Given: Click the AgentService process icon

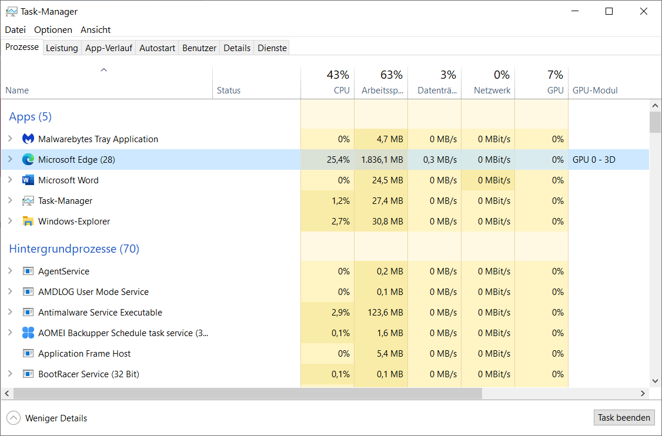Looking at the screenshot, I should point(28,271).
